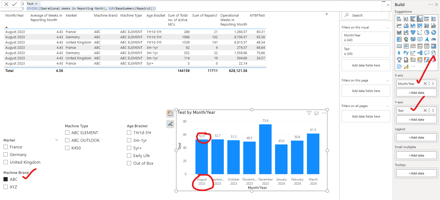Select the funnel chart visual
The height and width of the screenshot is (200, 440).
coord(413,32)
